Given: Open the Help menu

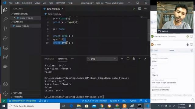Looking at the screenshot, I should click(70, 3).
